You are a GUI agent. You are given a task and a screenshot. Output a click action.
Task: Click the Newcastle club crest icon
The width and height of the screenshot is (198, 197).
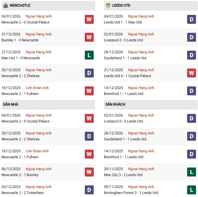[x=6, y=5]
